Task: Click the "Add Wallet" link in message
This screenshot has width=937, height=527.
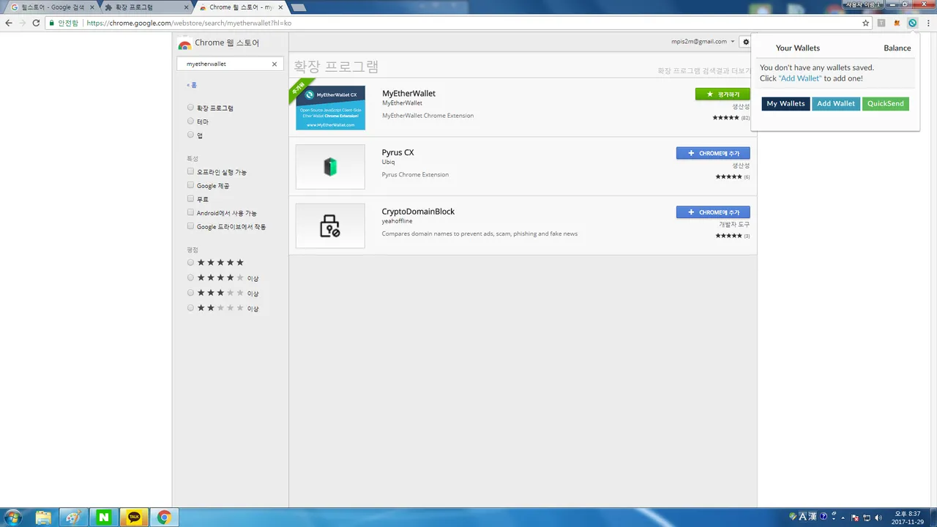Action: click(x=800, y=78)
